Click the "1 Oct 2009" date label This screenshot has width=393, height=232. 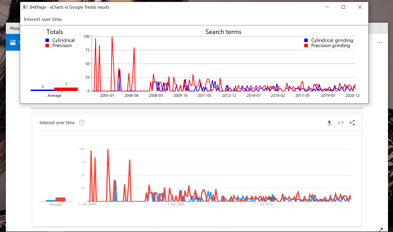[x=176, y=204]
